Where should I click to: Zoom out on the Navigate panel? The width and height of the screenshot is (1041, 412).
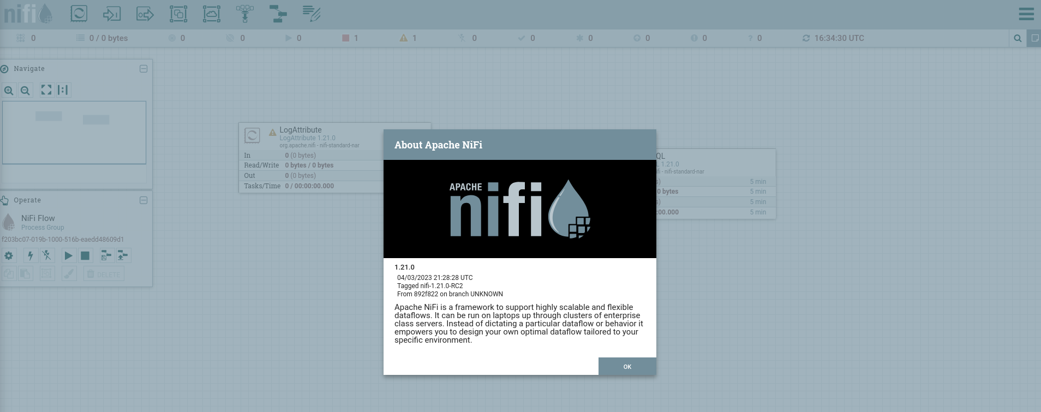(25, 90)
